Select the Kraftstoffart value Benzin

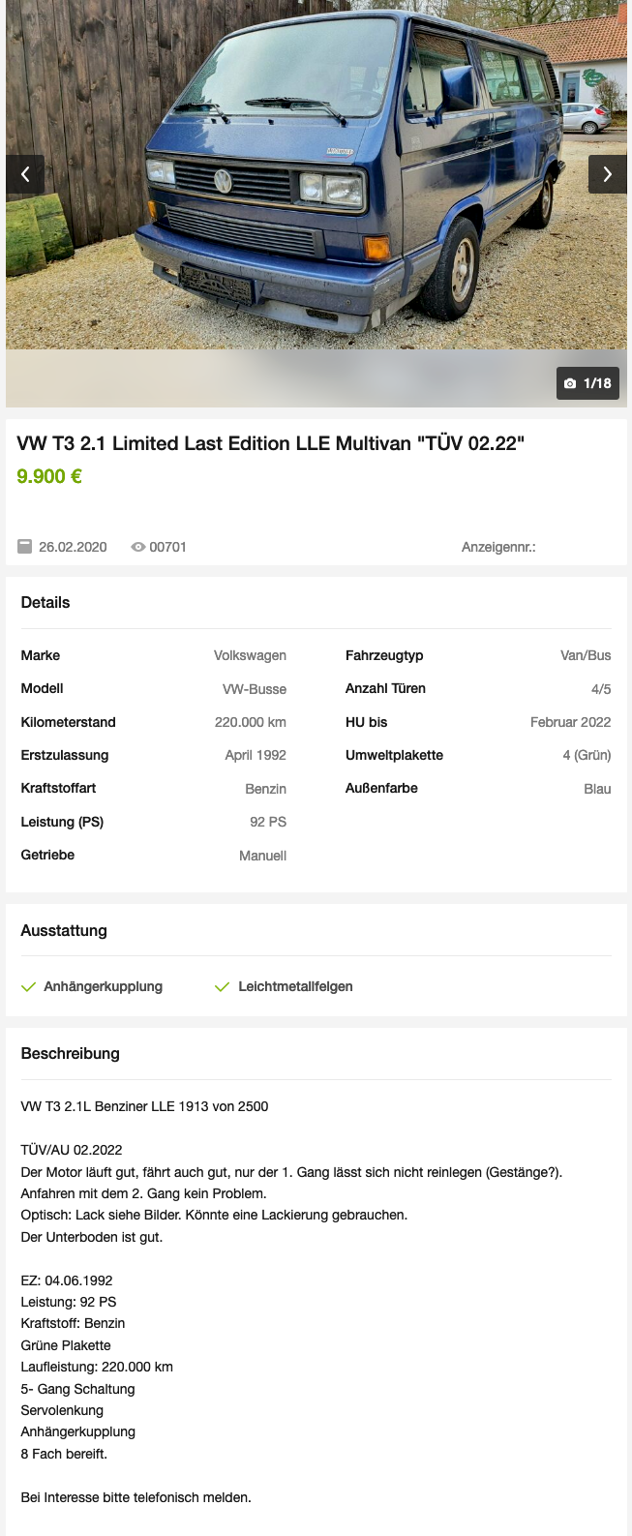[265, 789]
